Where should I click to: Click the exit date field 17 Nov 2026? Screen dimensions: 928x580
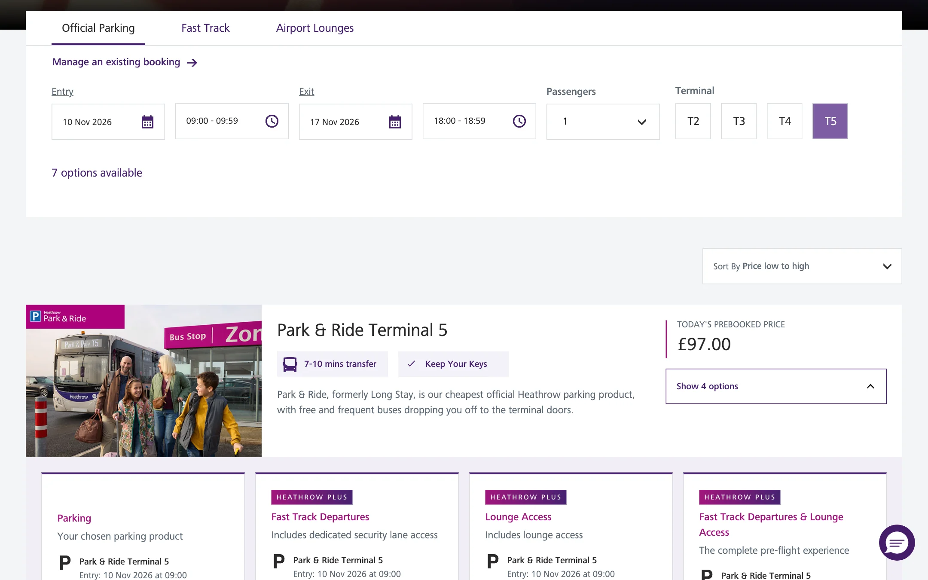(355, 122)
